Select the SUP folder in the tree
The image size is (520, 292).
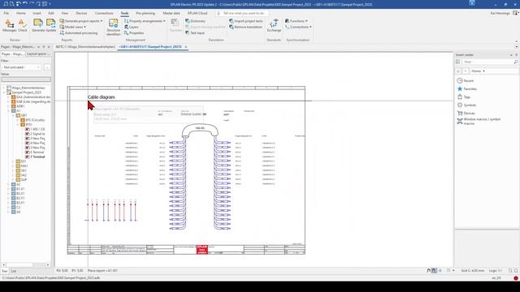point(21,180)
